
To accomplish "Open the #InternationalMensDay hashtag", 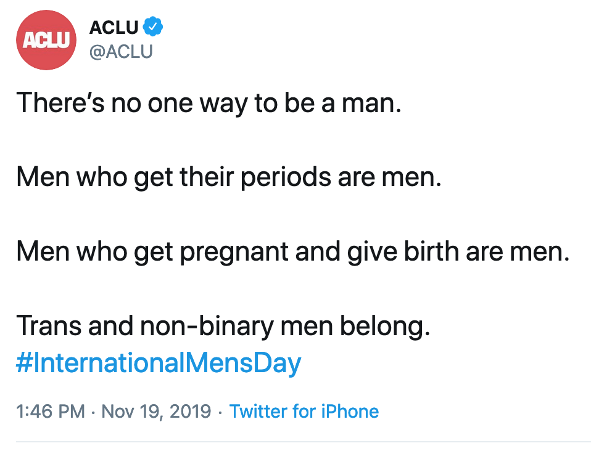I will pos(159,362).
